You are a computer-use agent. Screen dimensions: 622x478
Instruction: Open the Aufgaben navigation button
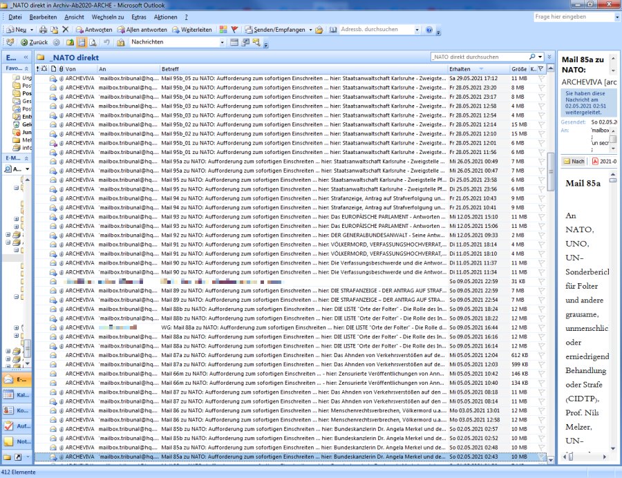17,426
